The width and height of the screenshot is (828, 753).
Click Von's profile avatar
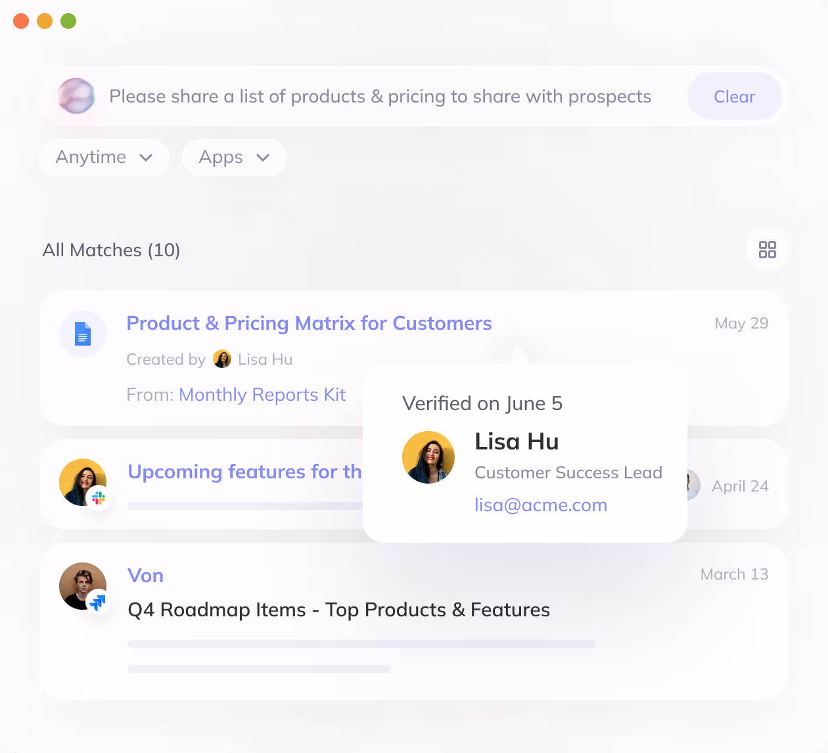[x=83, y=586]
